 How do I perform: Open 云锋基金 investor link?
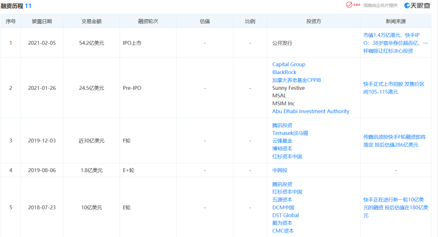coord(282,141)
